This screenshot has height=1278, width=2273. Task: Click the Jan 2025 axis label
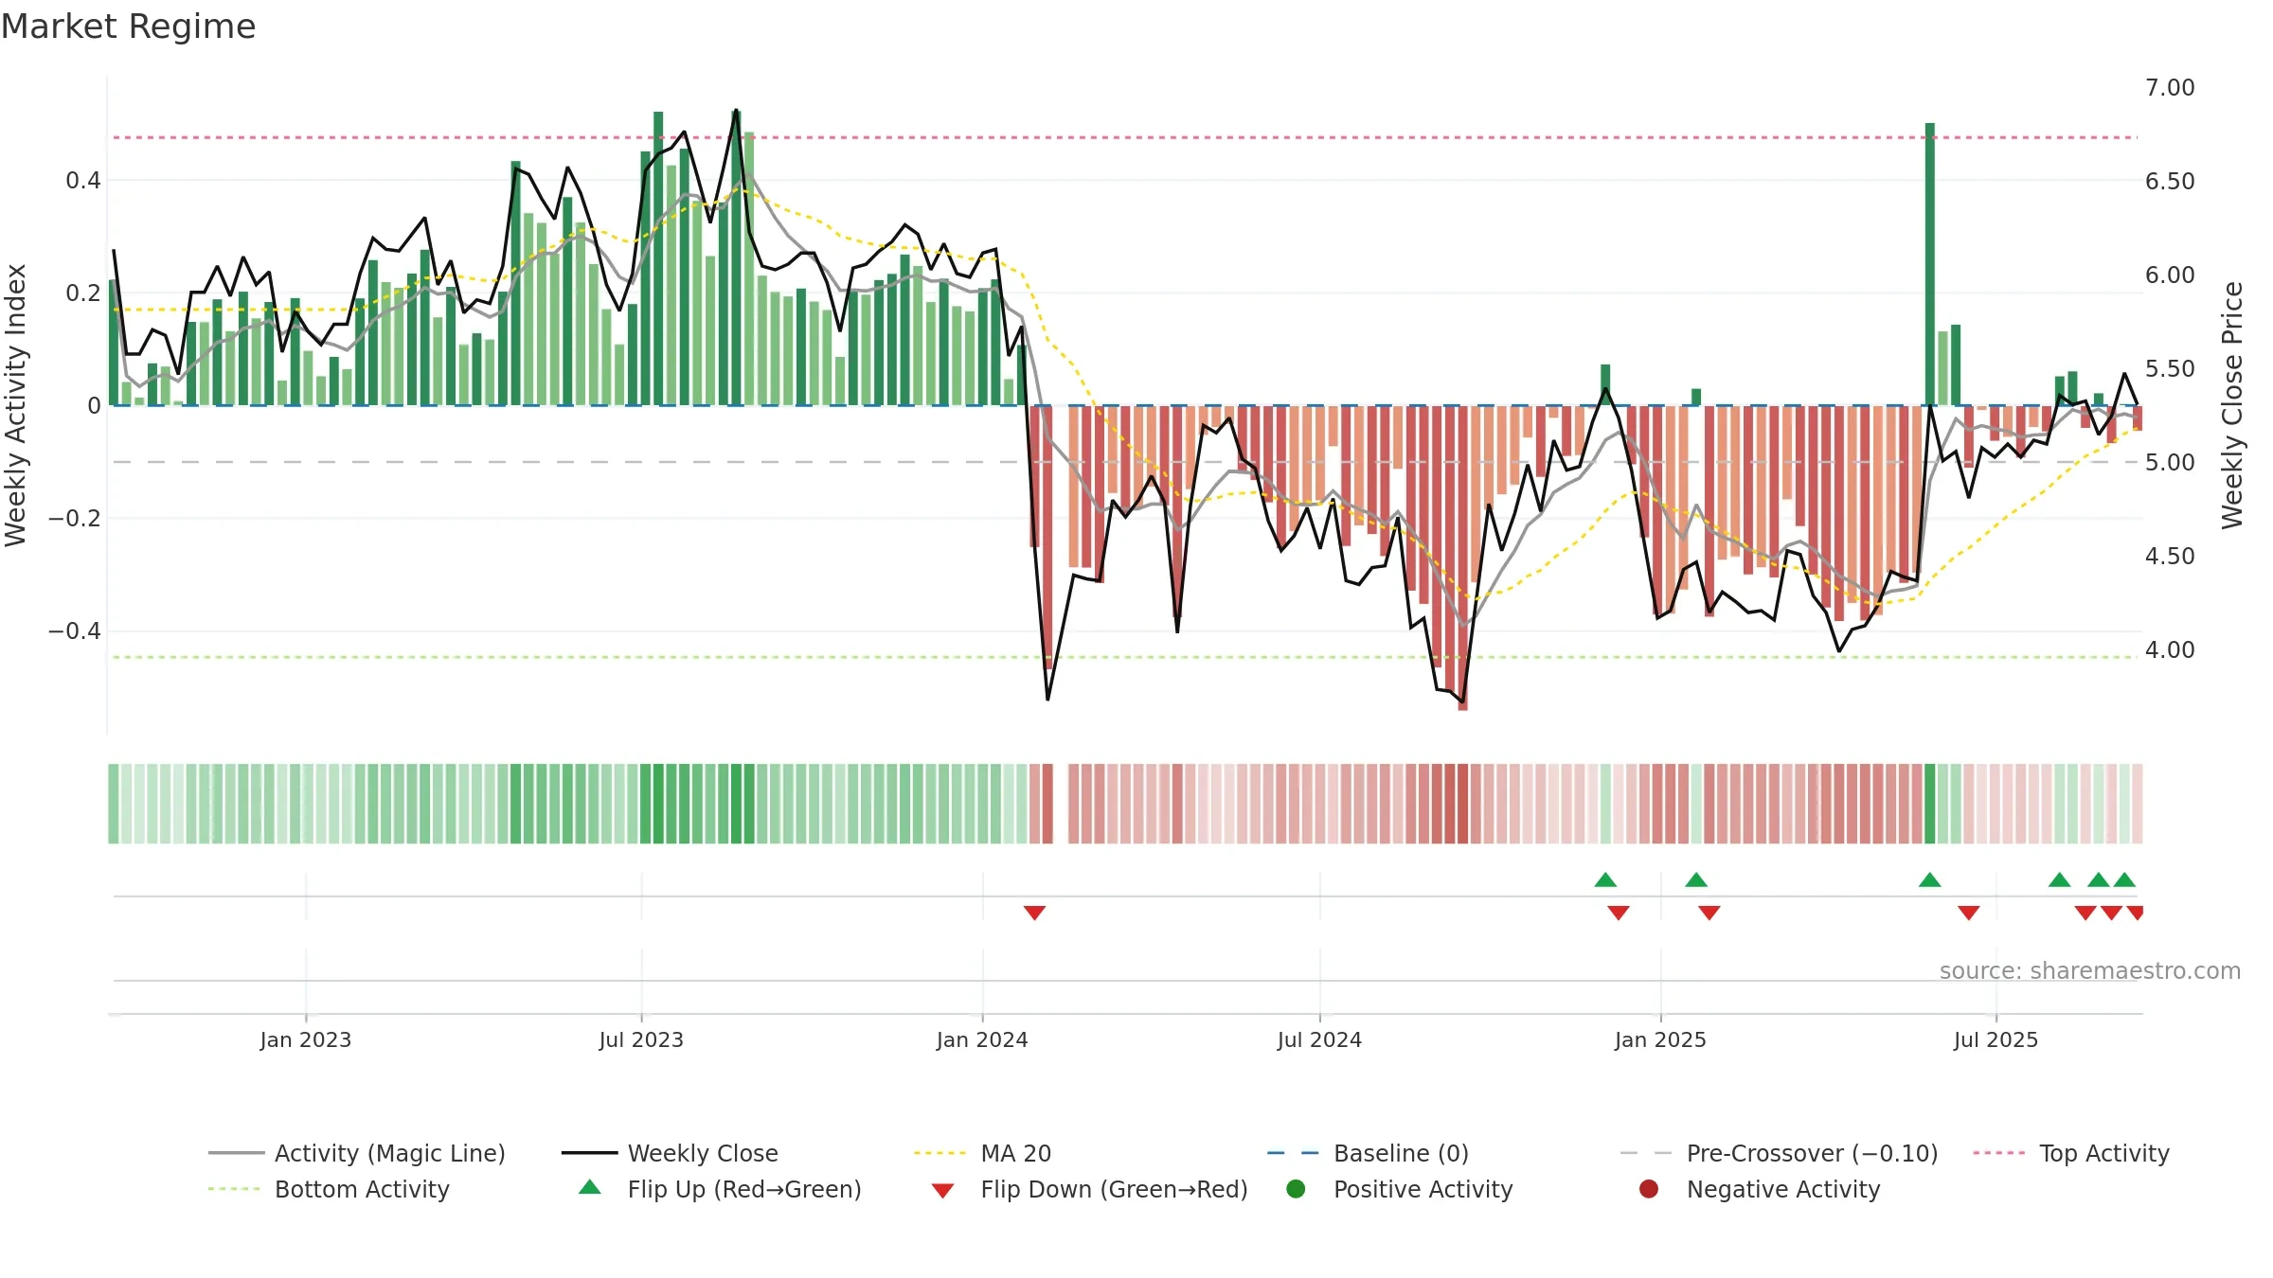[1660, 1039]
